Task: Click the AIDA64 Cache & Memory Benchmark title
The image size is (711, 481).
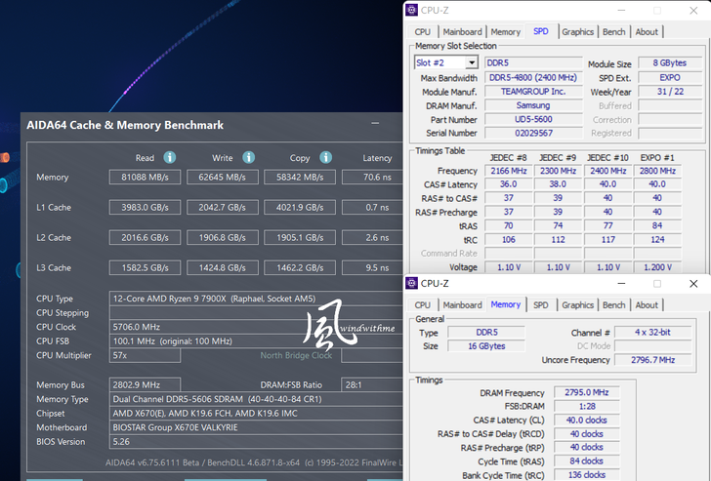Action: point(125,125)
